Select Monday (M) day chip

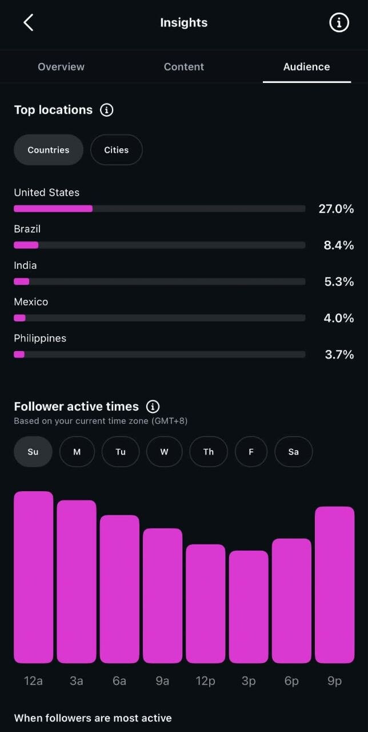77,452
